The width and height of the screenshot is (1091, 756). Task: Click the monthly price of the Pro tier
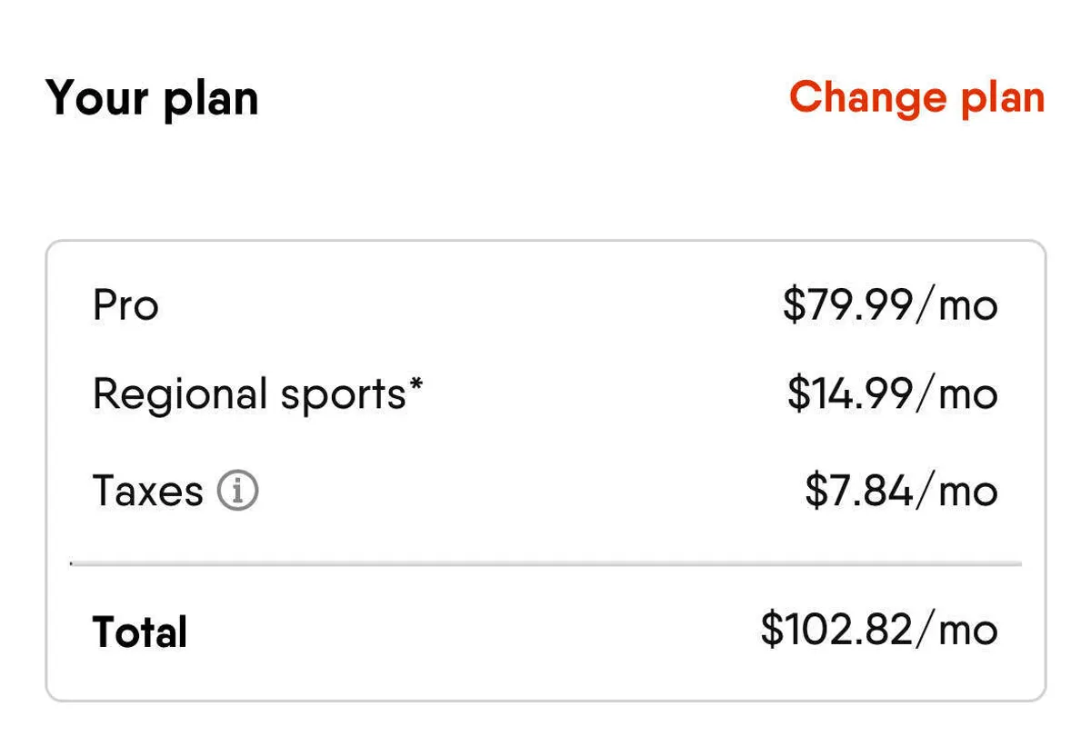click(x=890, y=306)
